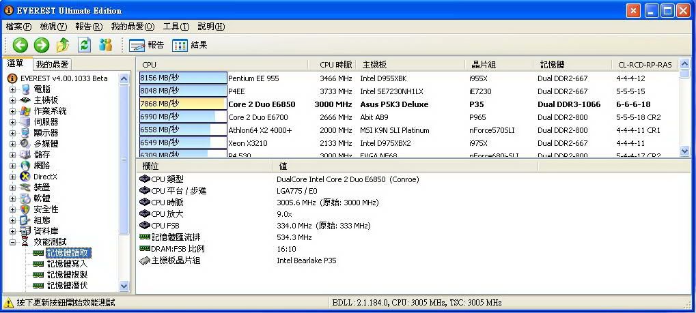Click the 顯示器 monitor icon in tree

(x=25, y=132)
